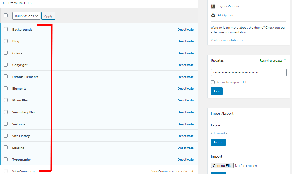Deactivate the Spacing module

coord(186,148)
